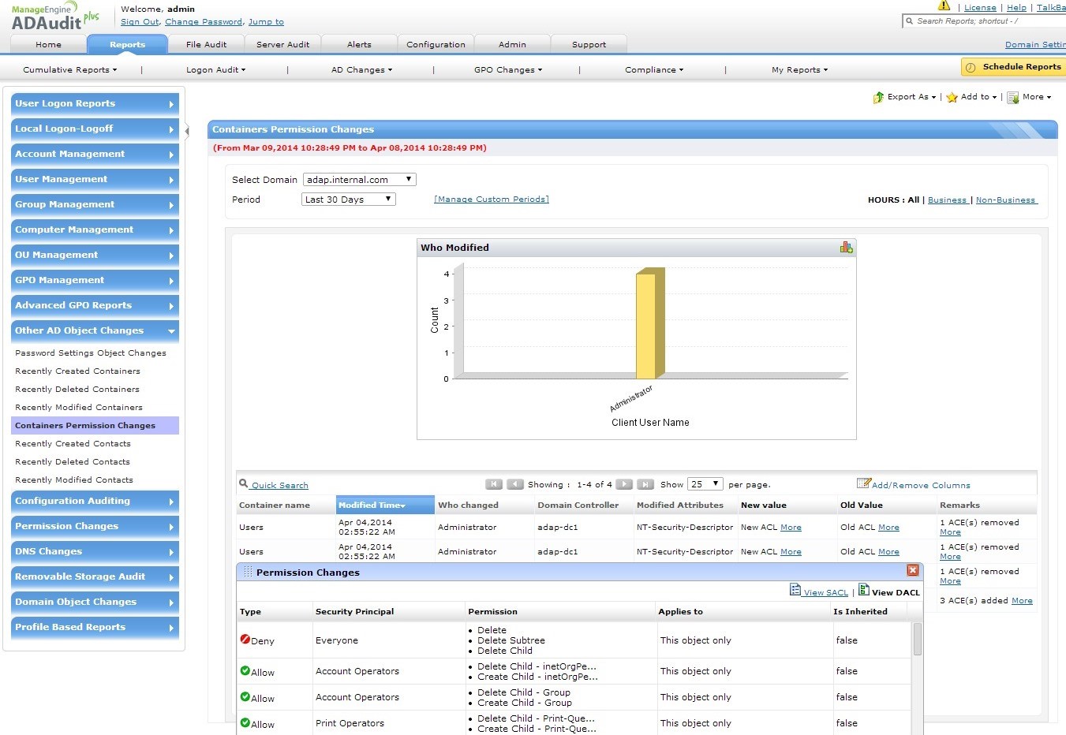Screen dimensions: 1066x735
Task: Filter by Non-Business hours
Action: pos(1005,200)
